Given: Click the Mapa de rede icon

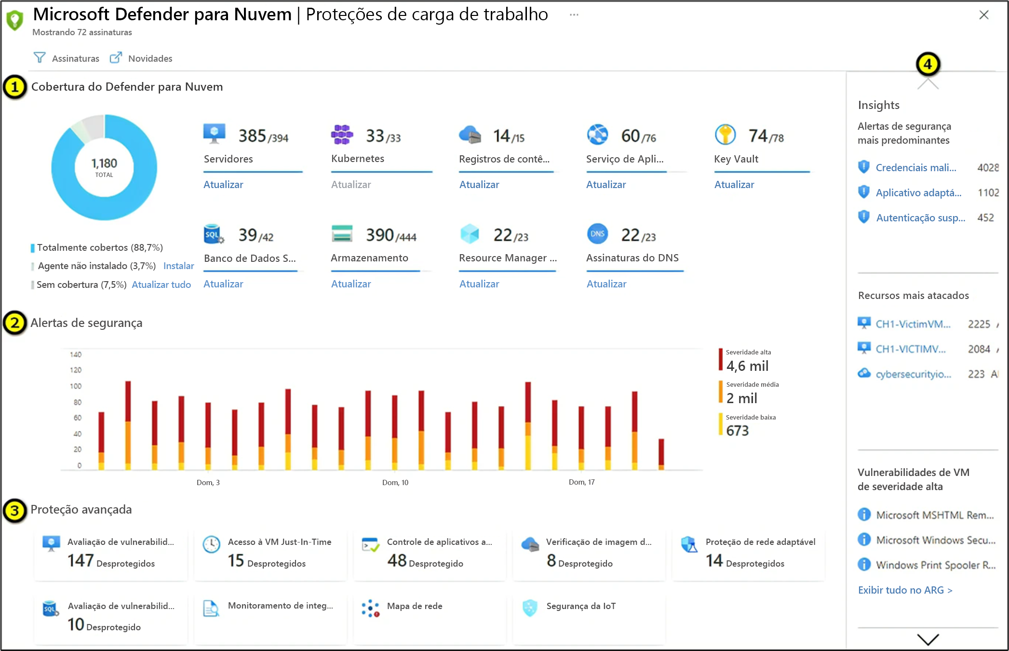Looking at the screenshot, I should click(x=371, y=609).
